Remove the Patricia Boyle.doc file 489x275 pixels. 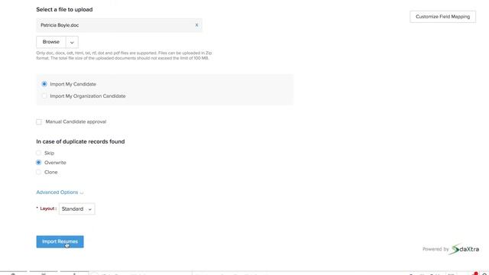point(196,25)
